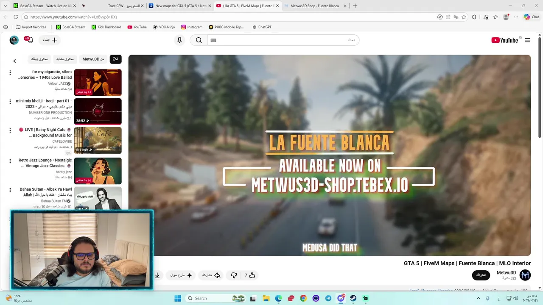
Task: Open browser extensions puzzle icon
Action: (474, 17)
